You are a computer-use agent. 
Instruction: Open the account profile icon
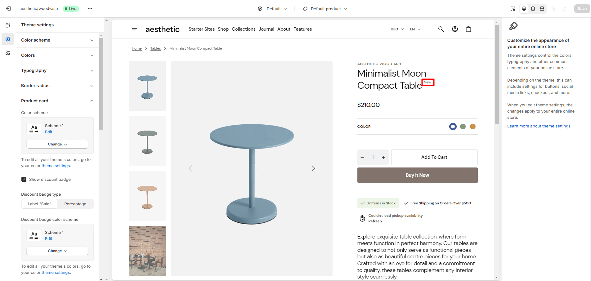(x=455, y=29)
